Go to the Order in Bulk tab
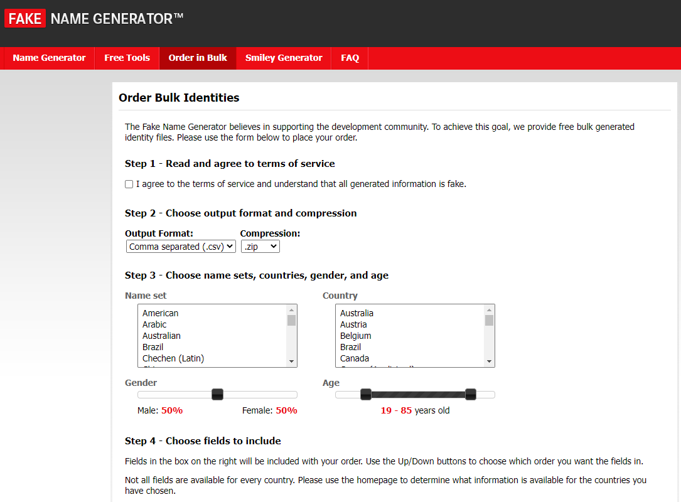The height and width of the screenshot is (502, 681). pos(198,58)
